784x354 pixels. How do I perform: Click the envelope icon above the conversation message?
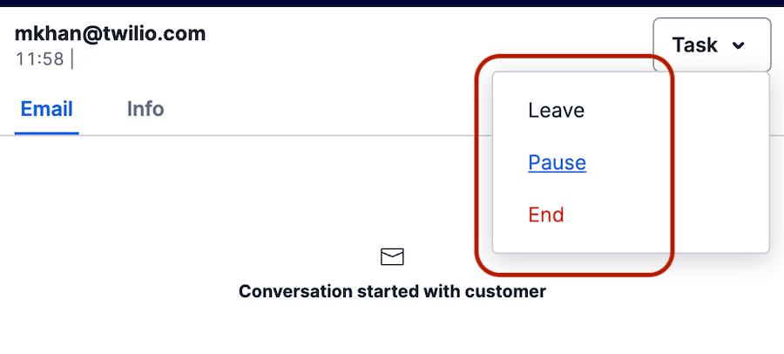392,256
